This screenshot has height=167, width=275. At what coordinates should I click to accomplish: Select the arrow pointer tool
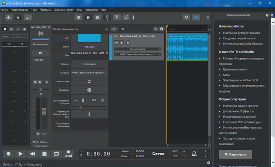click(x=18, y=18)
